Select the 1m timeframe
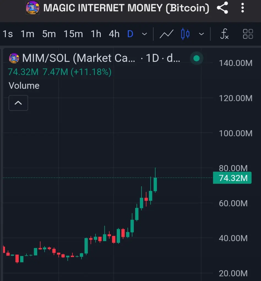 tap(27, 34)
